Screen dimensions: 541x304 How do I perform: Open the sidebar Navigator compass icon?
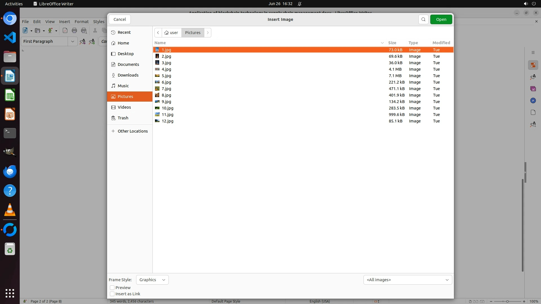(x=533, y=101)
